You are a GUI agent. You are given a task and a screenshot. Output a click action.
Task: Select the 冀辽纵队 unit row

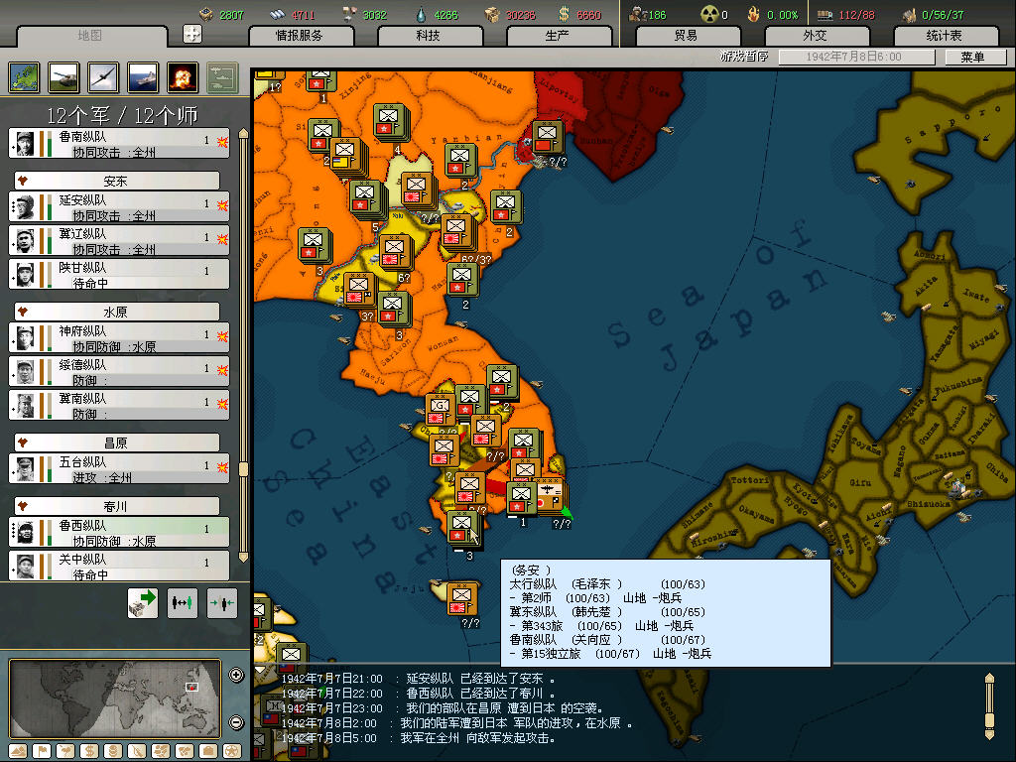pos(119,240)
